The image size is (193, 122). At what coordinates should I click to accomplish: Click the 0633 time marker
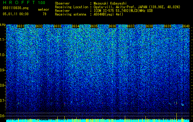[x=57, y=26]
